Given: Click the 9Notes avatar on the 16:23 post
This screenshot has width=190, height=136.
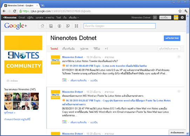Looking at the screenshot, I should coord(55,95).
